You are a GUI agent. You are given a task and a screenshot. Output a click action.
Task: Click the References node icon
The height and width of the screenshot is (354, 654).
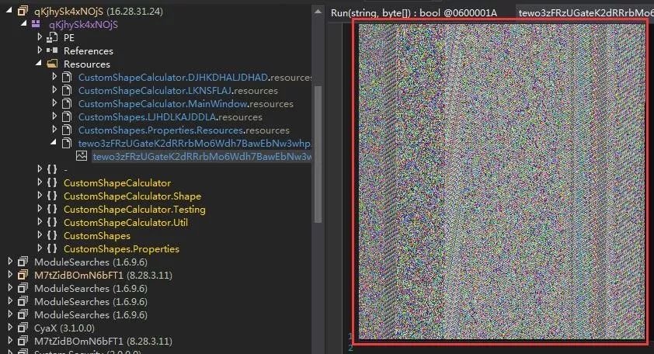[x=52, y=50]
